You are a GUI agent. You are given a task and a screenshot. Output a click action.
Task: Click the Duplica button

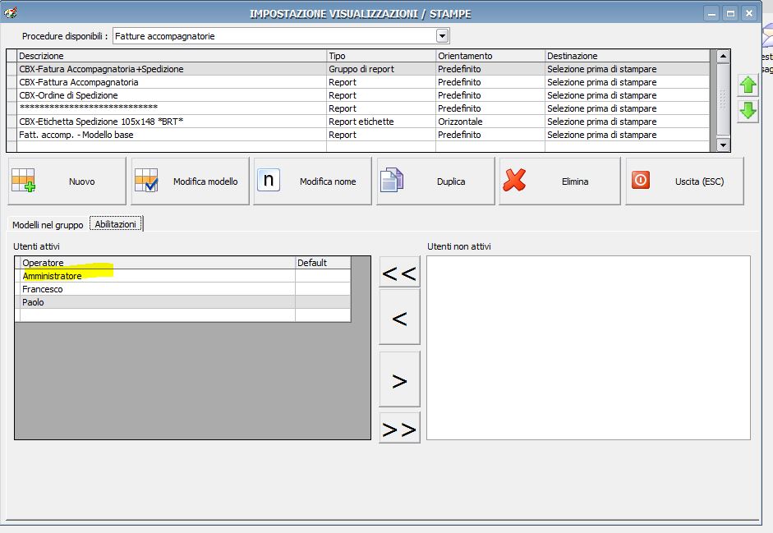coord(436,181)
